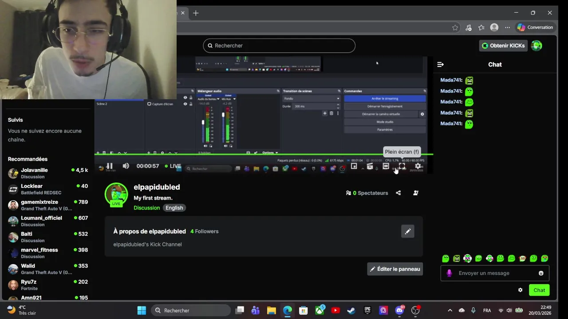Switch FRA keyboard language indicator

click(487, 311)
